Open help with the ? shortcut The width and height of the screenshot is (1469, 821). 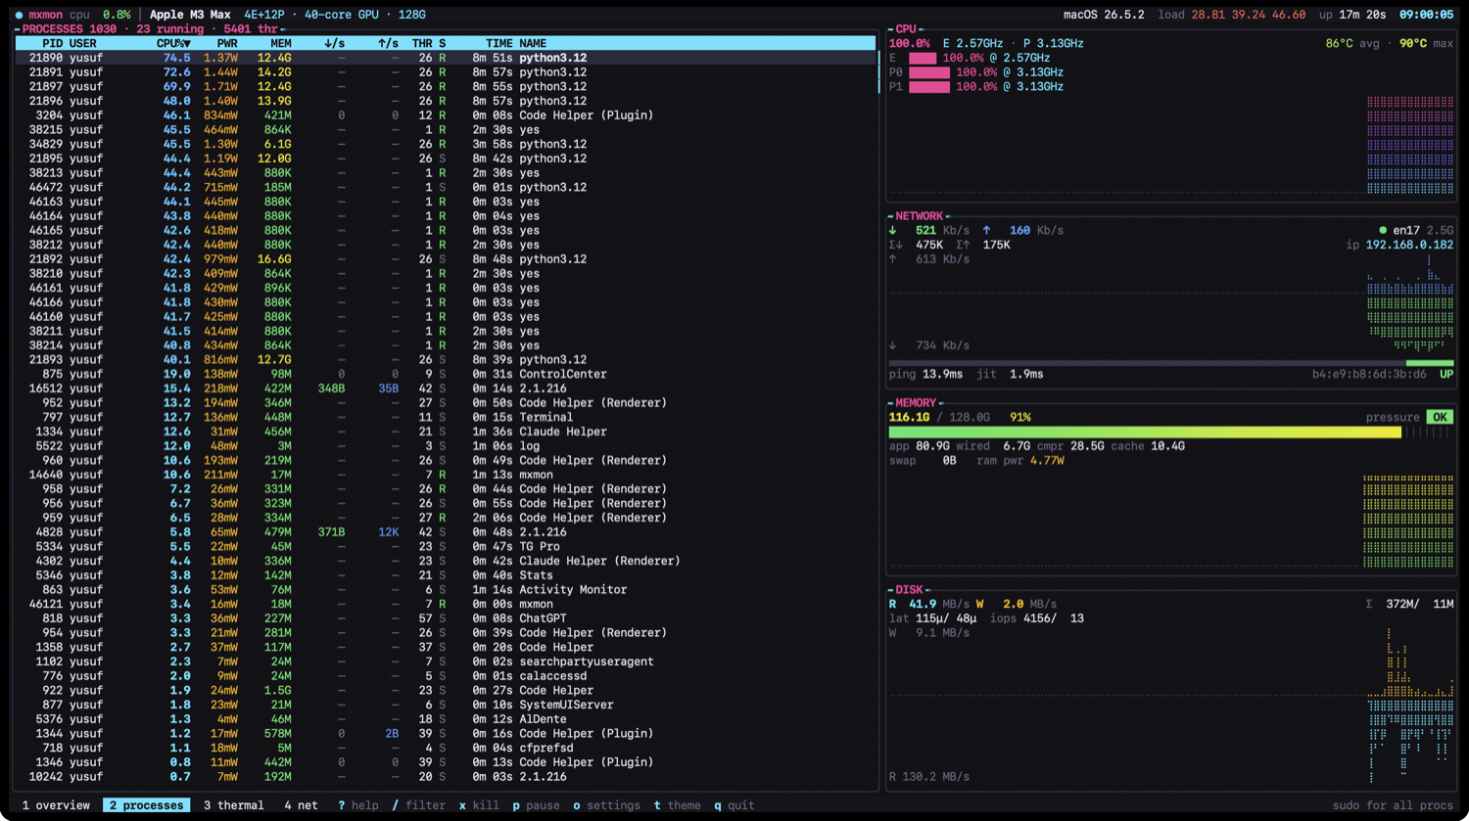click(x=358, y=805)
